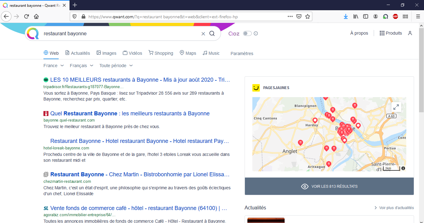This screenshot has width=424, height=223.
Task: Open the Library icon in the toolbar
Action: click(356, 16)
